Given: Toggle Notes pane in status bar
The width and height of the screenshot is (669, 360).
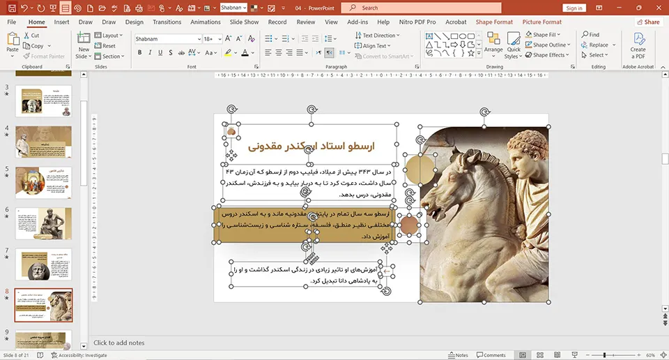Looking at the screenshot, I should point(459,355).
